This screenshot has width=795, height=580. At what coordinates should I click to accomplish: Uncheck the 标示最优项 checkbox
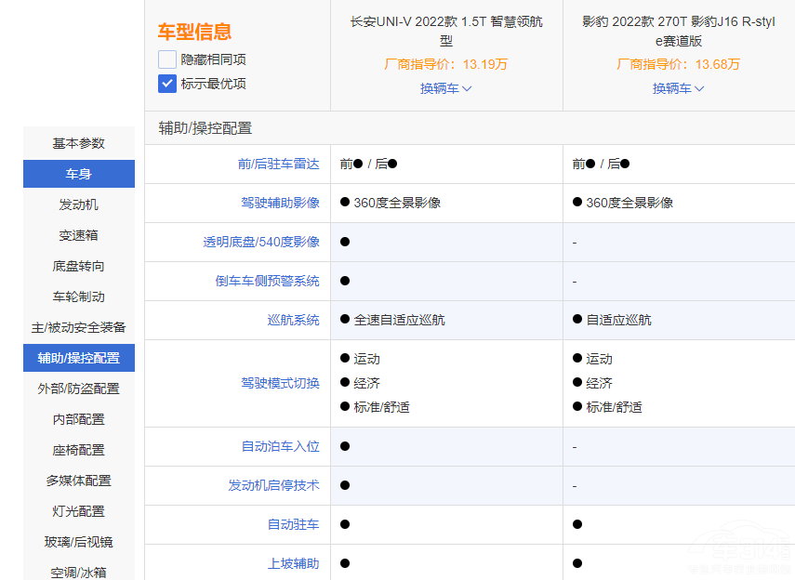coord(167,84)
